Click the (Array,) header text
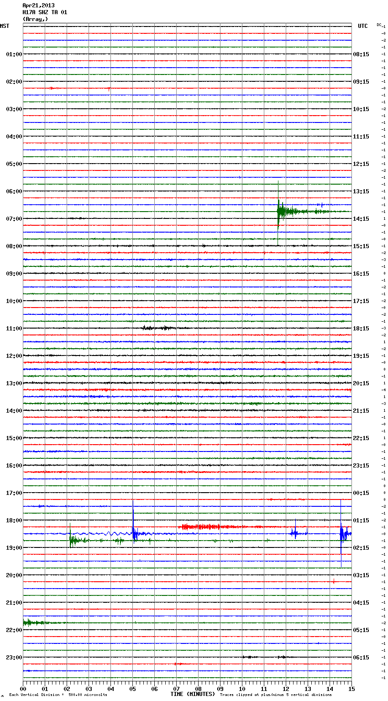The height and width of the screenshot is (701, 388). [35, 19]
